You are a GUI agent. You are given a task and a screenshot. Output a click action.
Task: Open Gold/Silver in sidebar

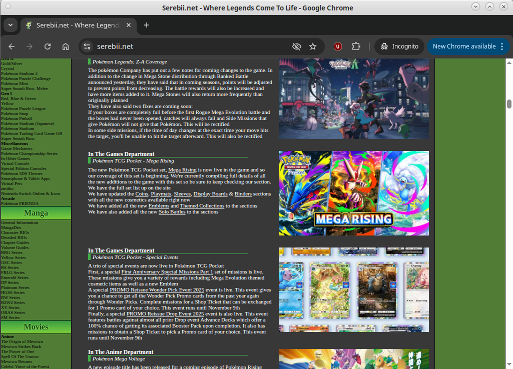pyautogui.click(x=12, y=63)
